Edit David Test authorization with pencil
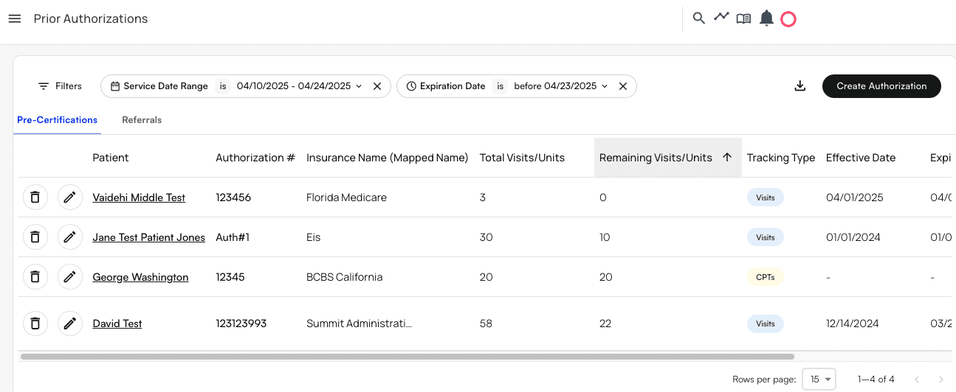 70,323
